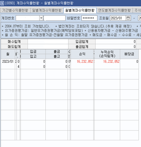Expand the 계좌번호 dropdown arrow

pos(41,18)
